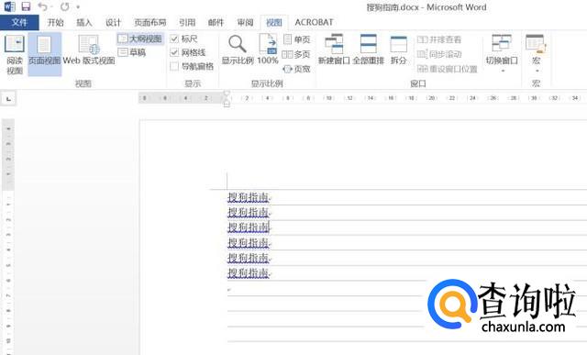Open Quick Access Toolbar customize dropdown
The height and width of the screenshot is (355, 587).
78,6
